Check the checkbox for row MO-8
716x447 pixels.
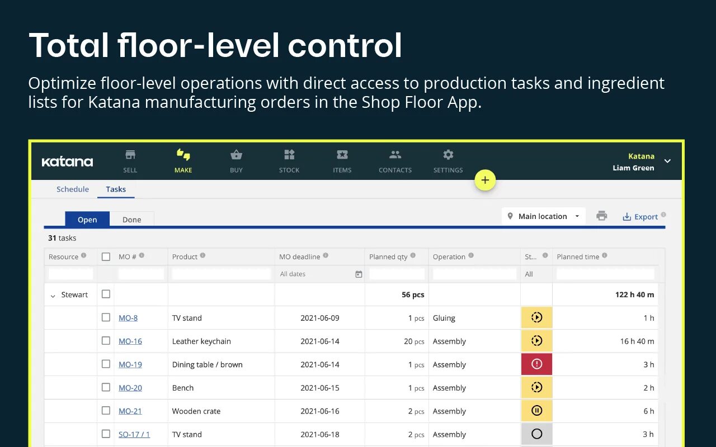[x=106, y=317]
